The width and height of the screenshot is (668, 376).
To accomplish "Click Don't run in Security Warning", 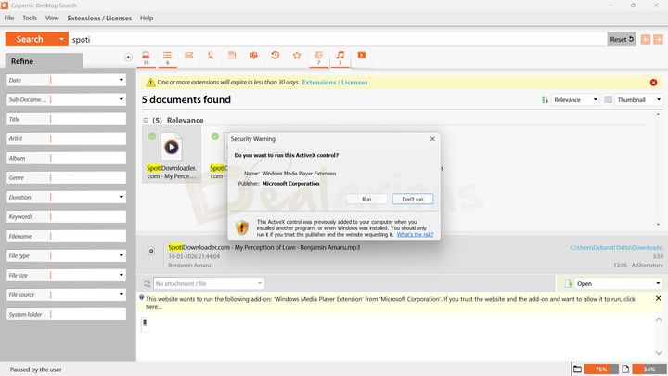I will point(412,199).
